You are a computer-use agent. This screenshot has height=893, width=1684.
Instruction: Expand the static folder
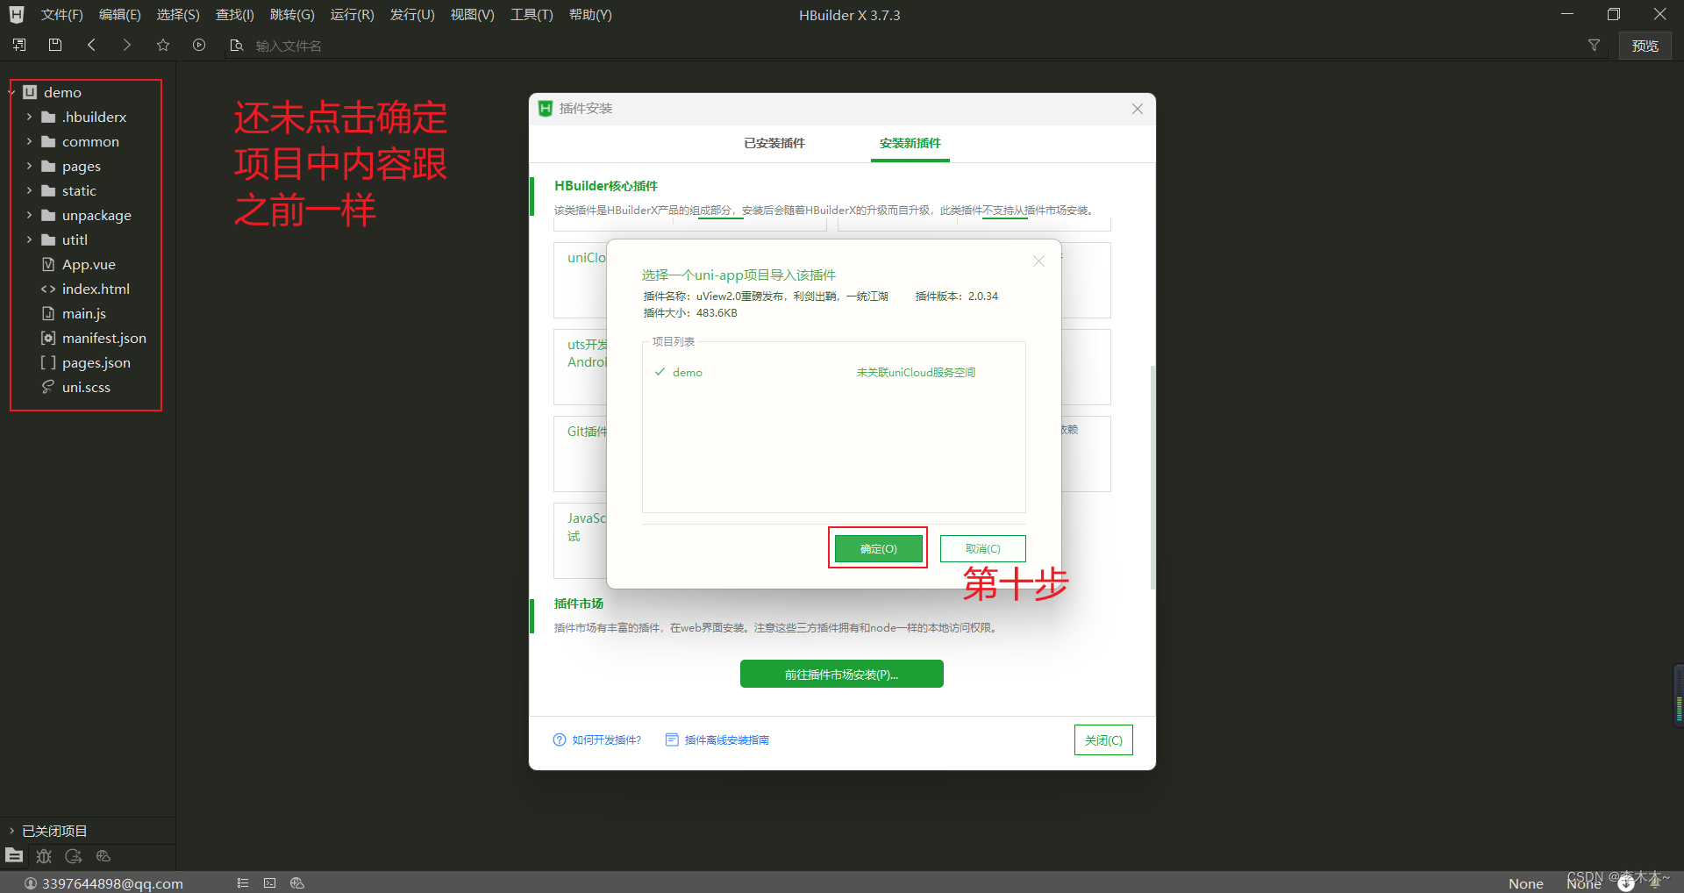29,190
